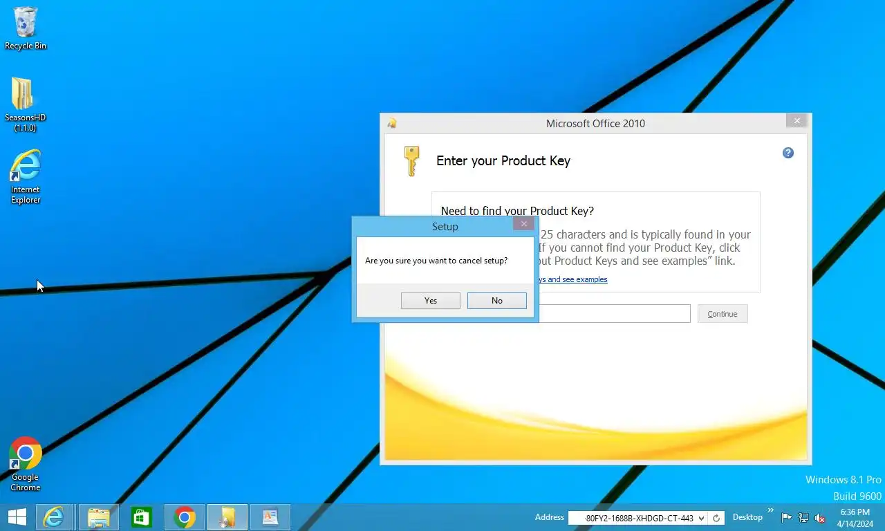
Task: Close the Microsoft Office 2010 window
Action: pos(797,121)
